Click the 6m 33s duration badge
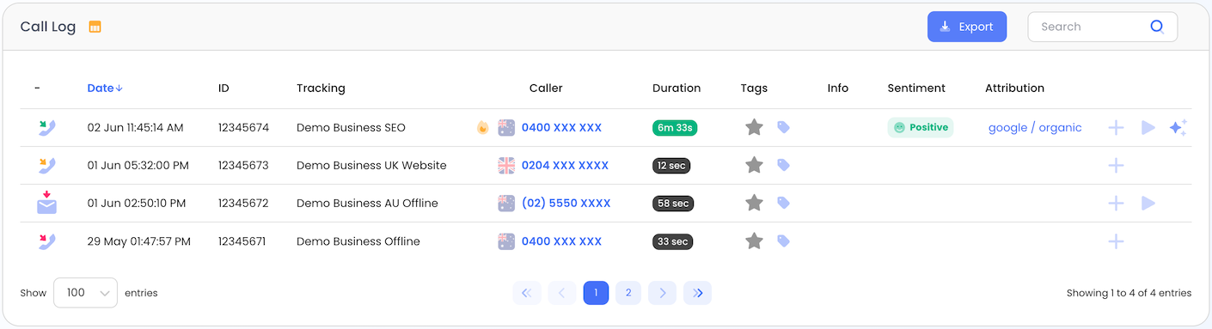 (675, 127)
